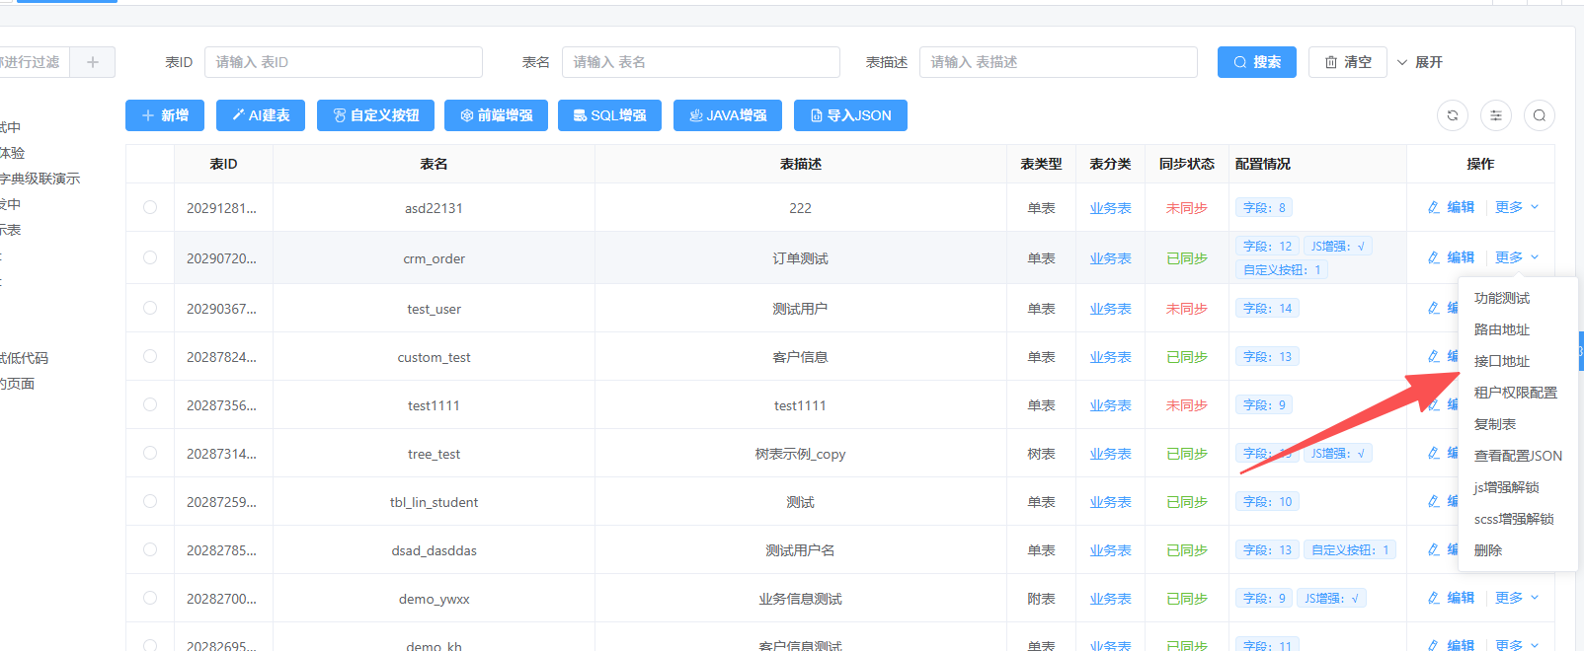Click the 表名 input field
1584x651 pixels.
tap(700, 62)
